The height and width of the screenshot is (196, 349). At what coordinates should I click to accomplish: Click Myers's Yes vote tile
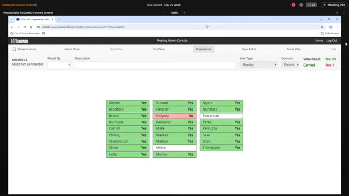click(x=221, y=103)
